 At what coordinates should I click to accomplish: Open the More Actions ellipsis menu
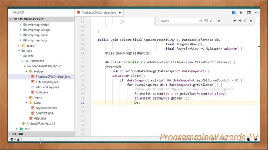click(x=257, y=12)
